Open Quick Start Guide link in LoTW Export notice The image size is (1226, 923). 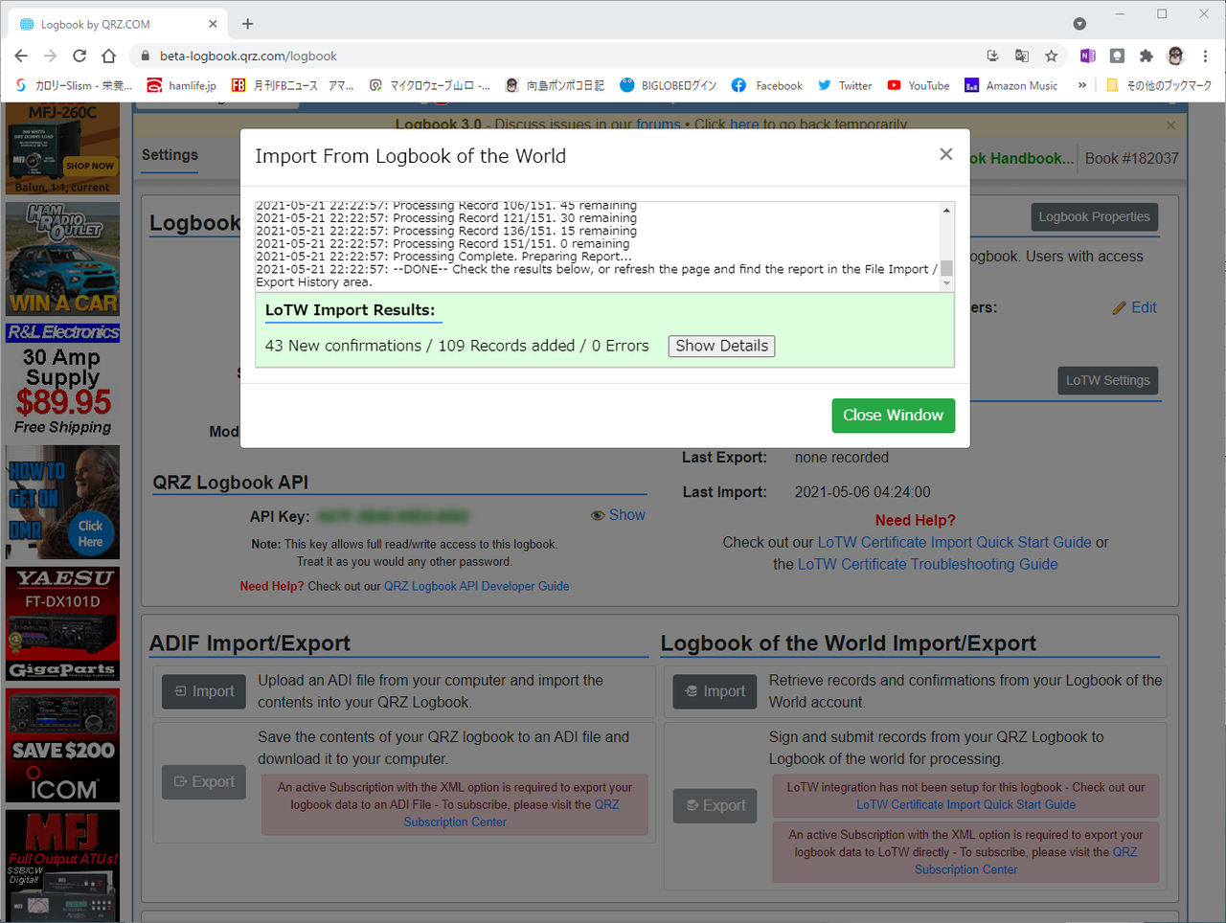[x=966, y=804]
